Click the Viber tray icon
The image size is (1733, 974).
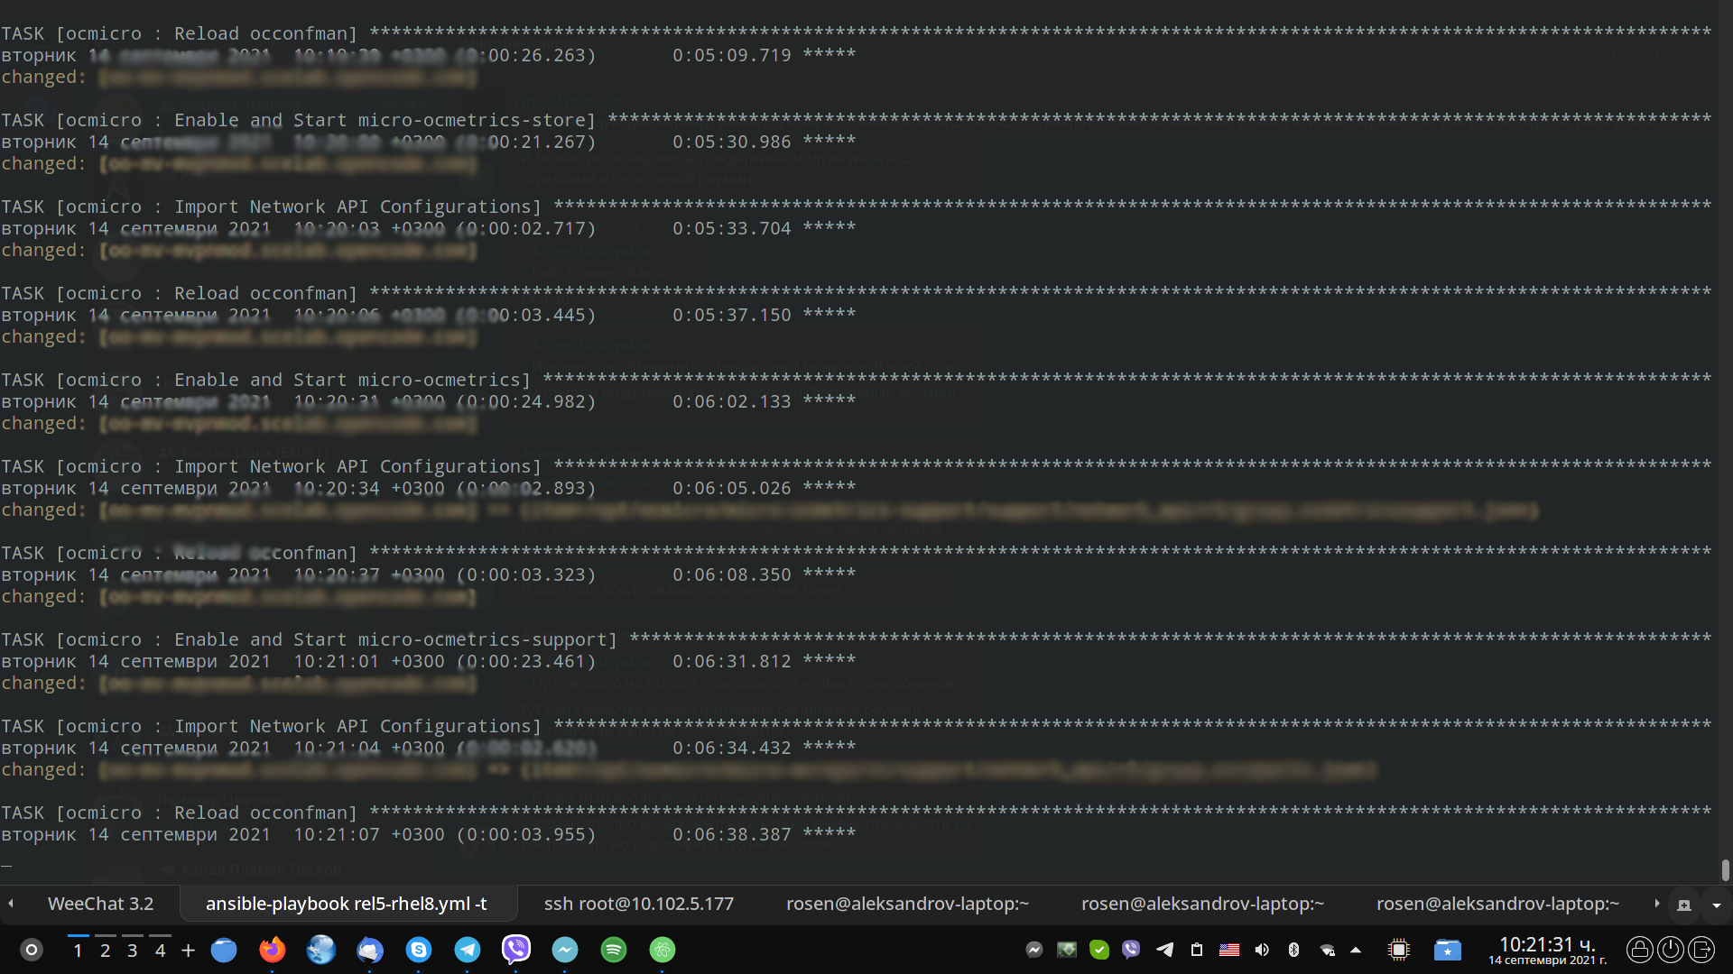click(1131, 950)
